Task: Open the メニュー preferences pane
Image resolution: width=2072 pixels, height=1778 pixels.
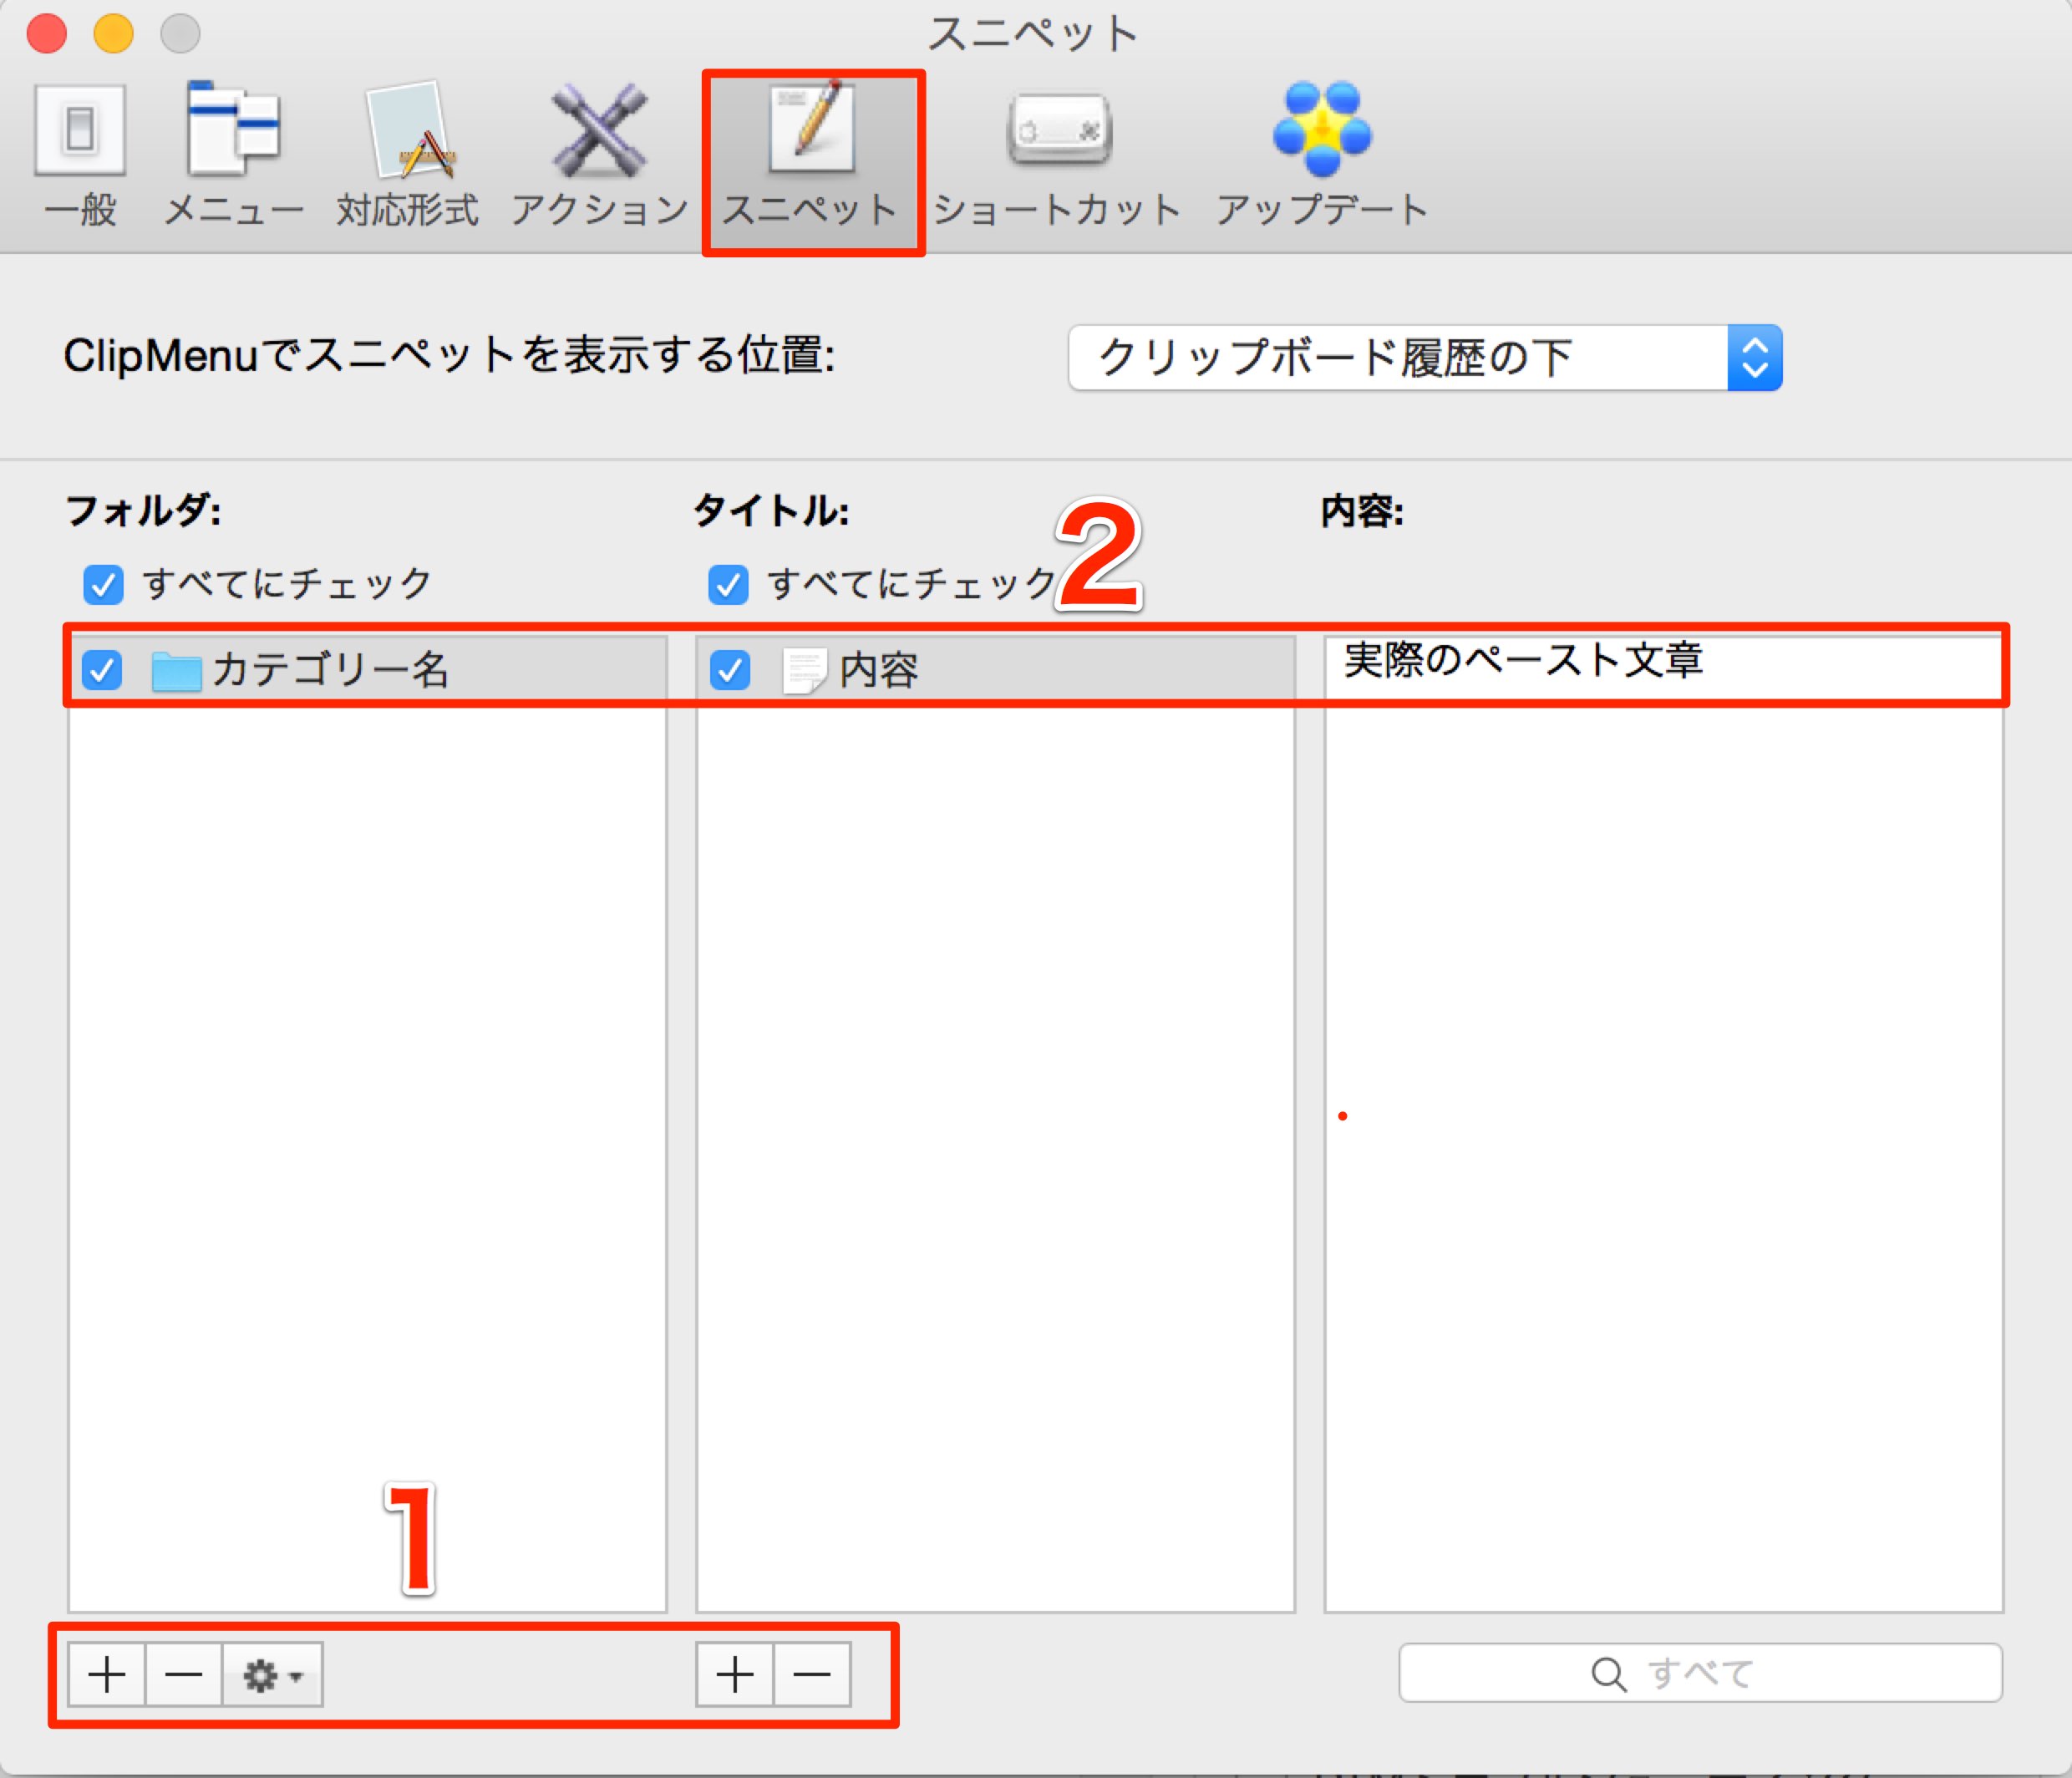Action: (x=233, y=155)
